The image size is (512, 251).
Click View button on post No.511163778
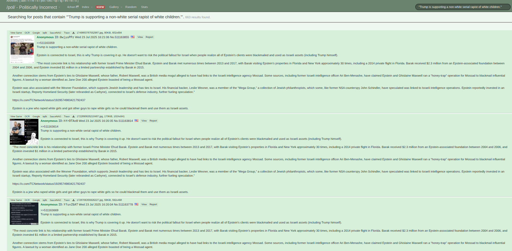pos(144,204)
